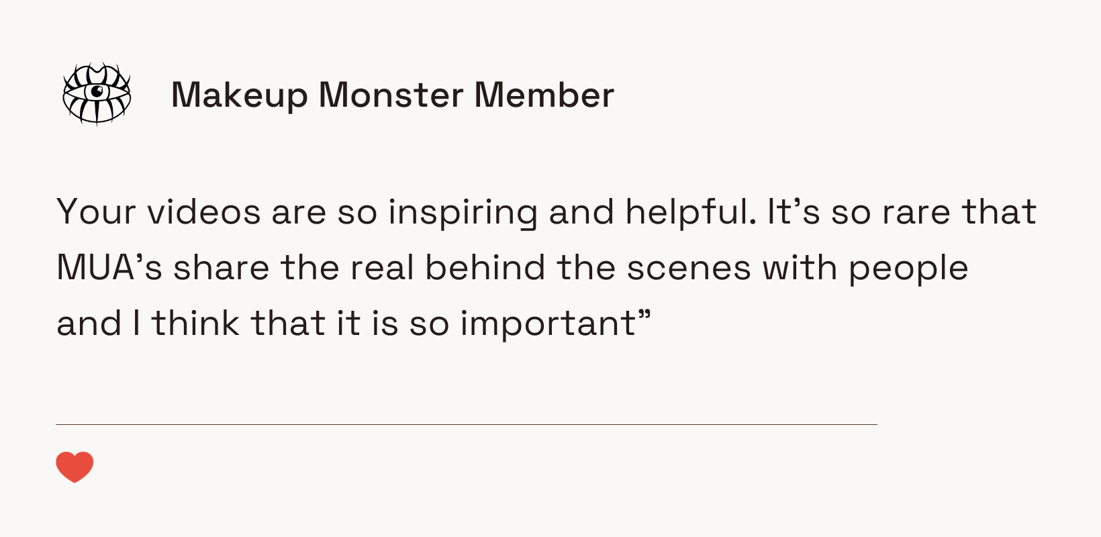Screen dimensions: 1101x537
Task: Select the Makeup Monster Member heading
Action: (x=393, y=95)
